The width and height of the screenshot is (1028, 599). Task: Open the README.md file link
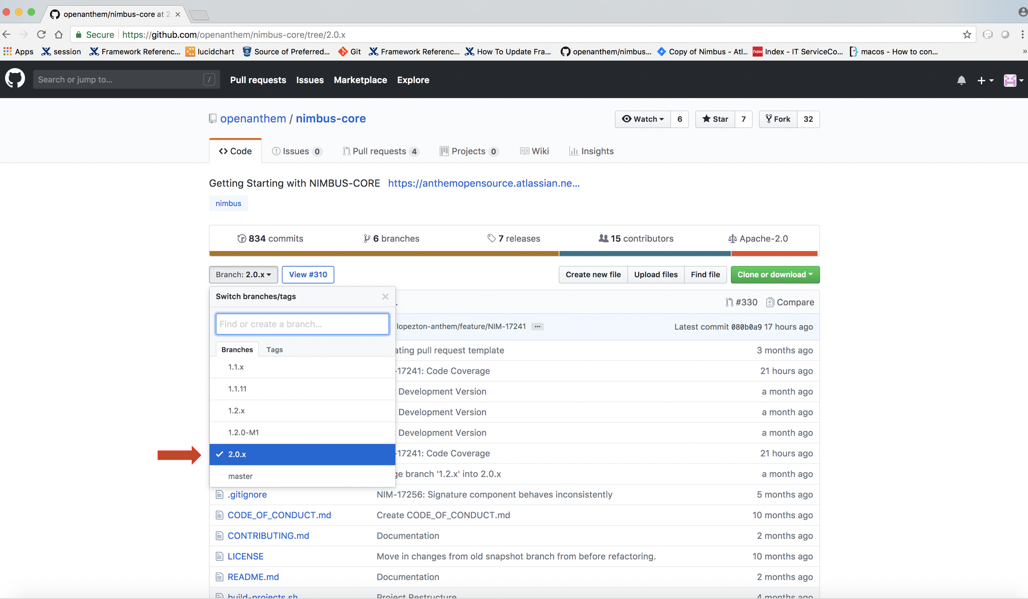[x=253, y=577]
